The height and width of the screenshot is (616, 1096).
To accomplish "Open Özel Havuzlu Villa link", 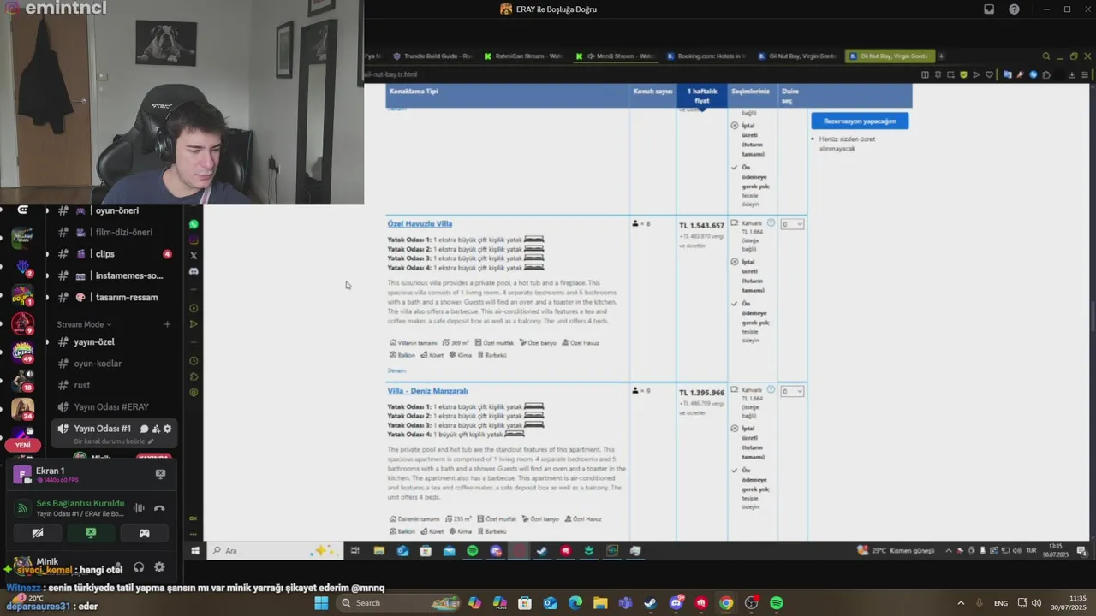I will point(420,224).
